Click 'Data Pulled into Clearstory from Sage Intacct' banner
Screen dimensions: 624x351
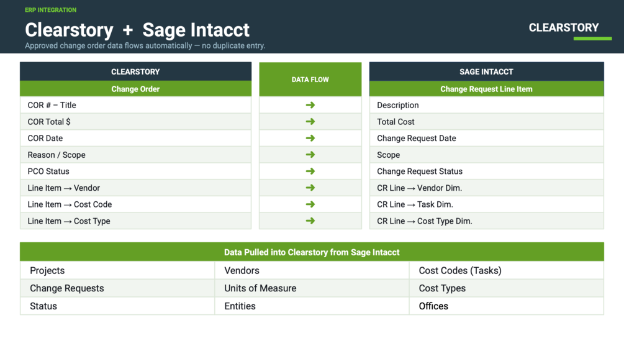312,252
